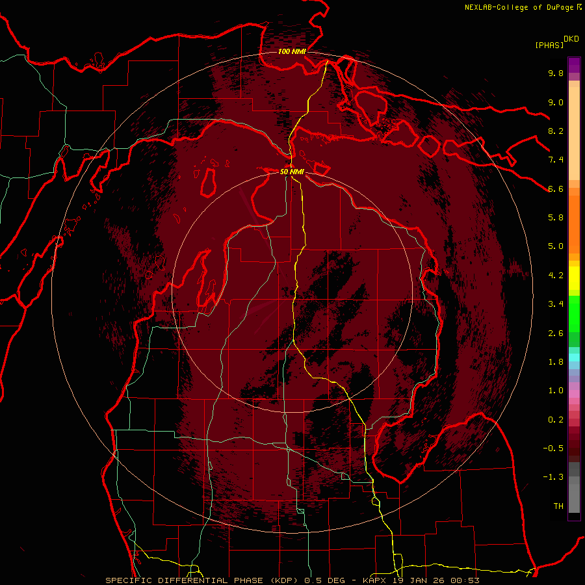Click the 6.6 scale value

point(556,188)
